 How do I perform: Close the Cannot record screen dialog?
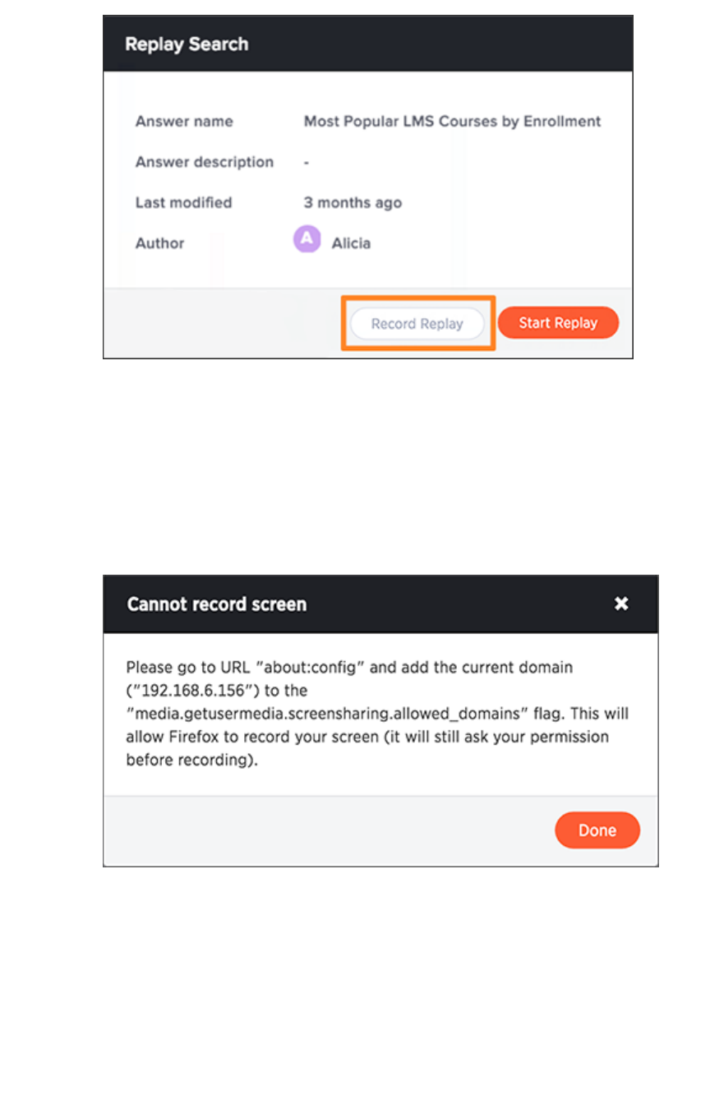(621, 603)
